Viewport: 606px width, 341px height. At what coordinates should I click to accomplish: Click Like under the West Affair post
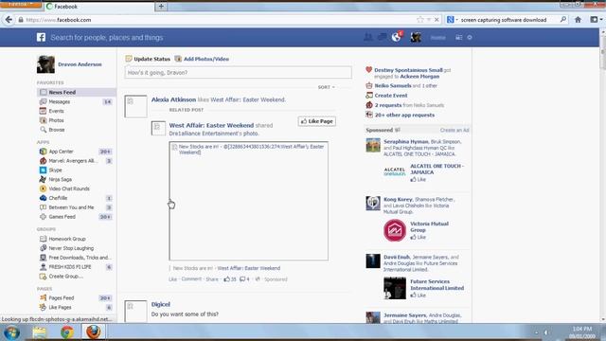172,279
